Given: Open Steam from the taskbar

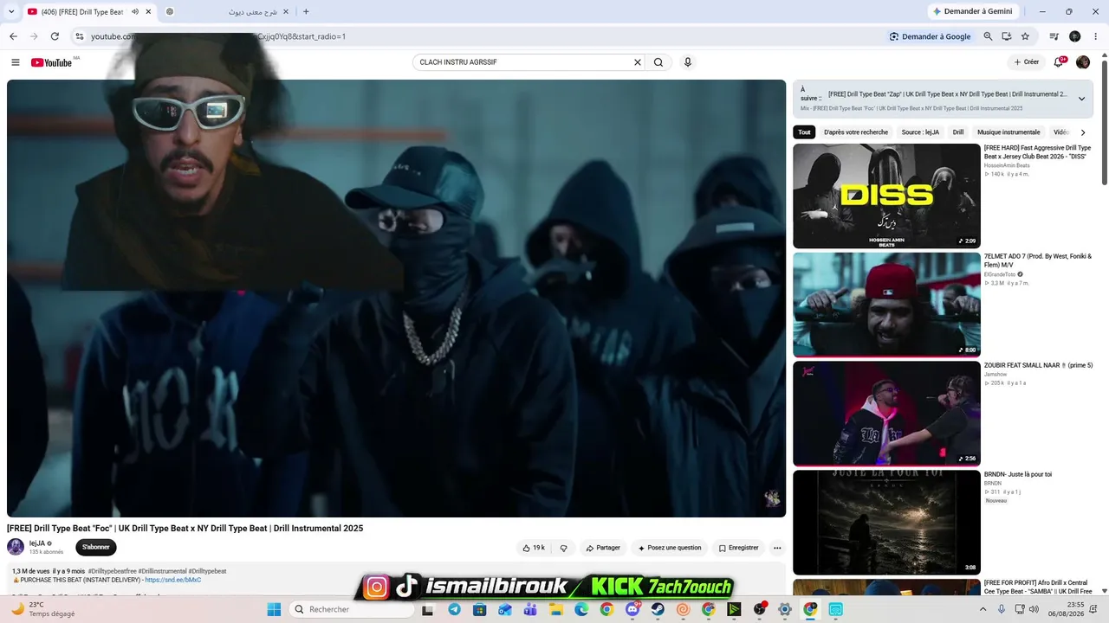Looking at the screenshot, I should coord(658,609).
